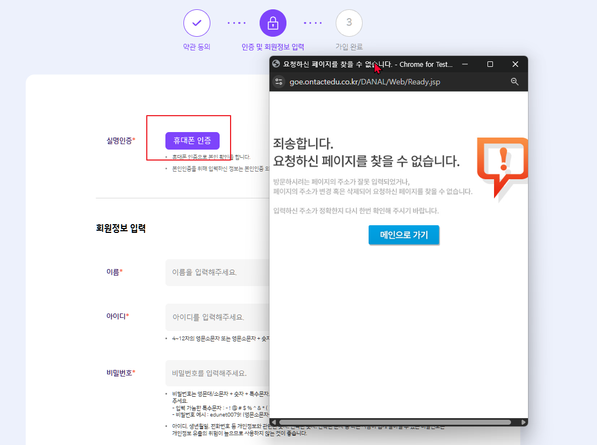
Task: Click the right scroll arrow in popup
Action: [x=524, y=422]
